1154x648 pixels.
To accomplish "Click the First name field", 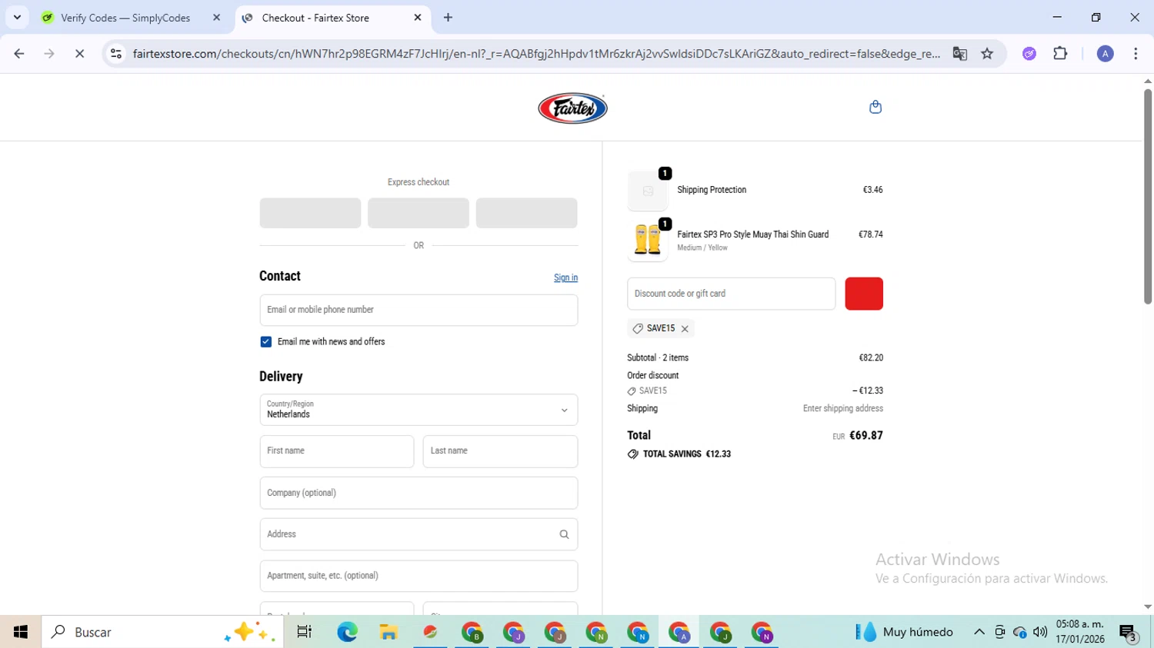I will point(337,451).
